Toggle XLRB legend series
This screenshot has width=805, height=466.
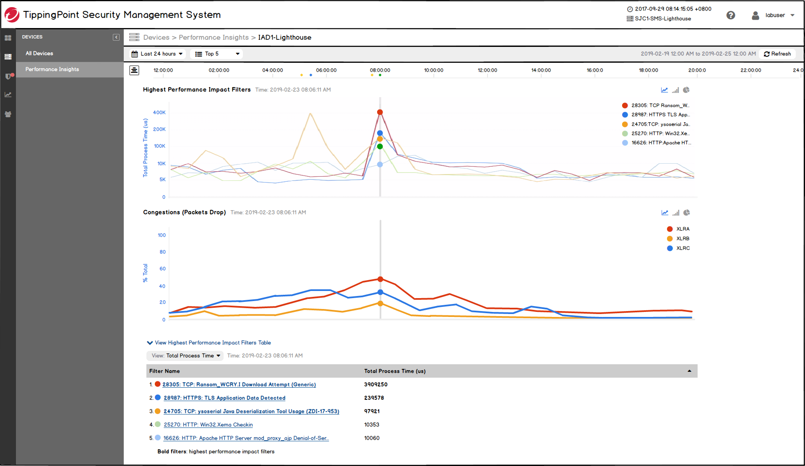coord(678,239)
